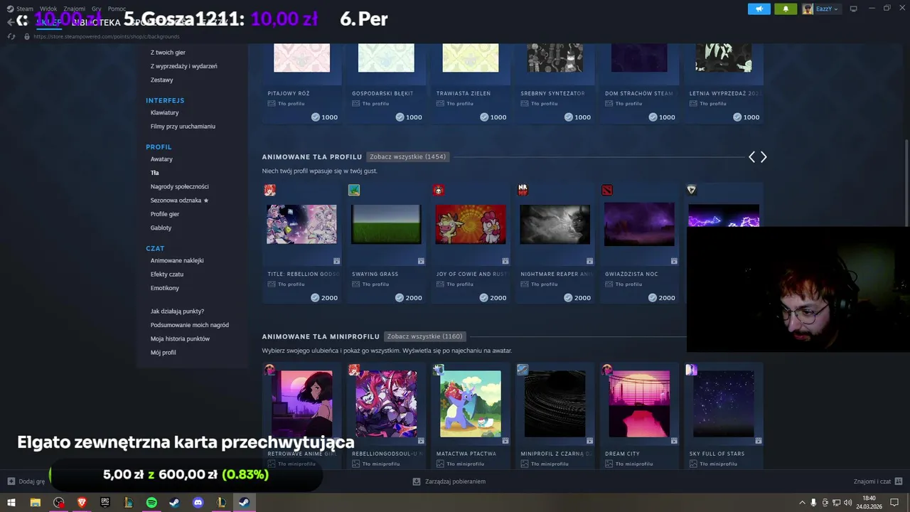Open the EazzY account dropdown
The height and width of the screenshot is (512, 910).
[820, 9]
